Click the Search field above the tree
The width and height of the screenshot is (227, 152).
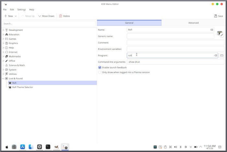point(49,24)
